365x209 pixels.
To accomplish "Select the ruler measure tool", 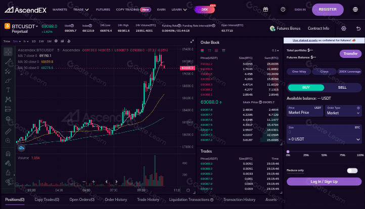I will click(8, 131).
